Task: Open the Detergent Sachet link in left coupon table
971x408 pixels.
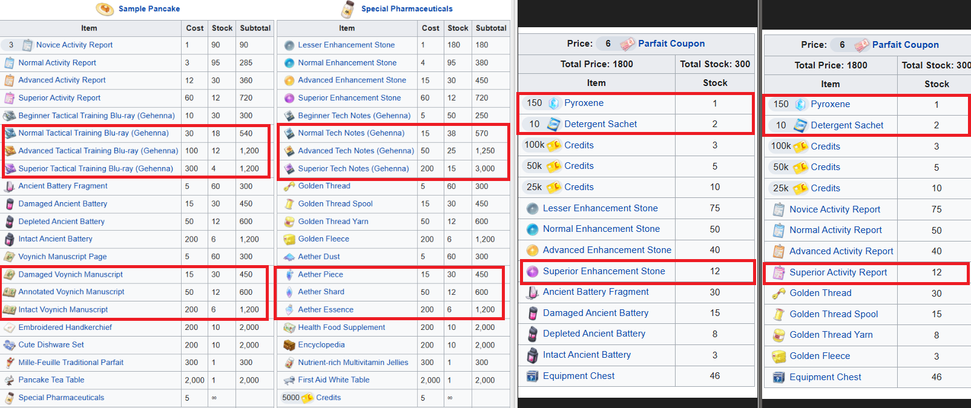Action: 601,124
